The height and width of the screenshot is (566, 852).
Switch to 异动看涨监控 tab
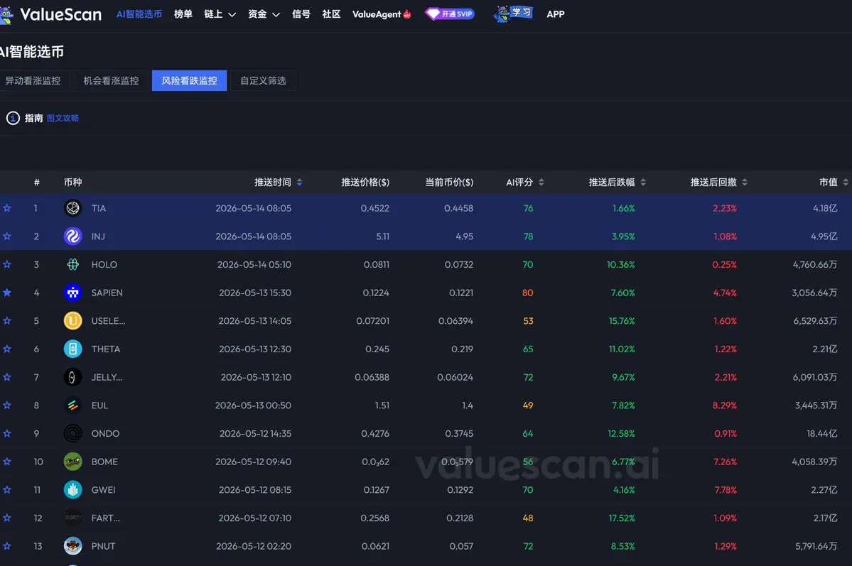pyautogui.click(x=33, y=80)
